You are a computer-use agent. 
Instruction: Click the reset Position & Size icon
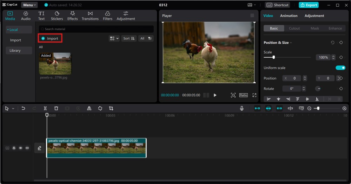pos(332,43)
